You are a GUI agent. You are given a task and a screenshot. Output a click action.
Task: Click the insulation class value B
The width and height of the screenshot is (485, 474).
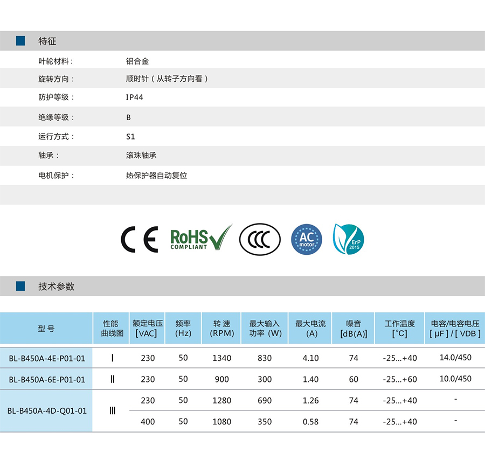pyautogui.click(x=128, y=117)
